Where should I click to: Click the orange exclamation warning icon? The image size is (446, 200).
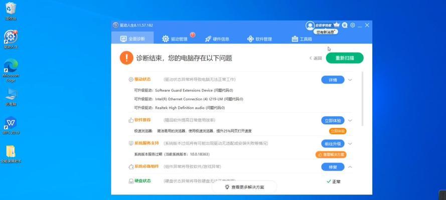126,58
